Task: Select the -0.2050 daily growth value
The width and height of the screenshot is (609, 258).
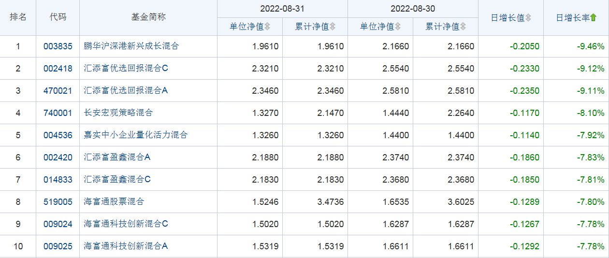Action: click(x=524, y=46)
